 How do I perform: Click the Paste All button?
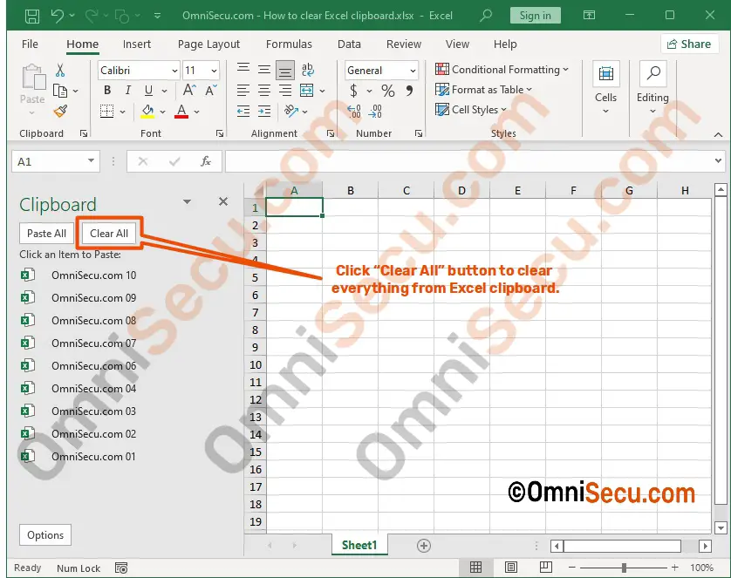click(46, 234)
